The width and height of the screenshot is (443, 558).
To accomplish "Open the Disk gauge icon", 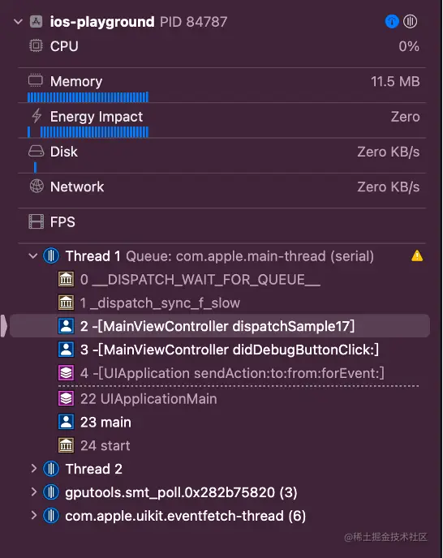I will click(36, 151).
